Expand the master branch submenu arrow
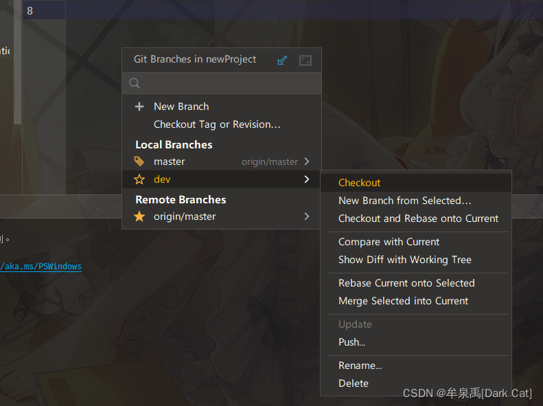Image resolution: width=543 pixels, height=406 pixels. pyautogui.click(x=306, y=161)
